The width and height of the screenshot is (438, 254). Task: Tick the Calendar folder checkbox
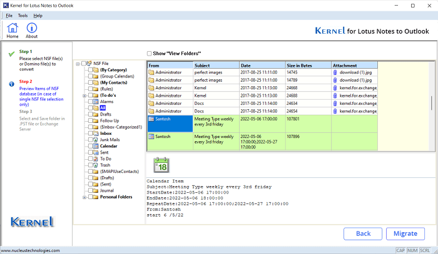91,146
